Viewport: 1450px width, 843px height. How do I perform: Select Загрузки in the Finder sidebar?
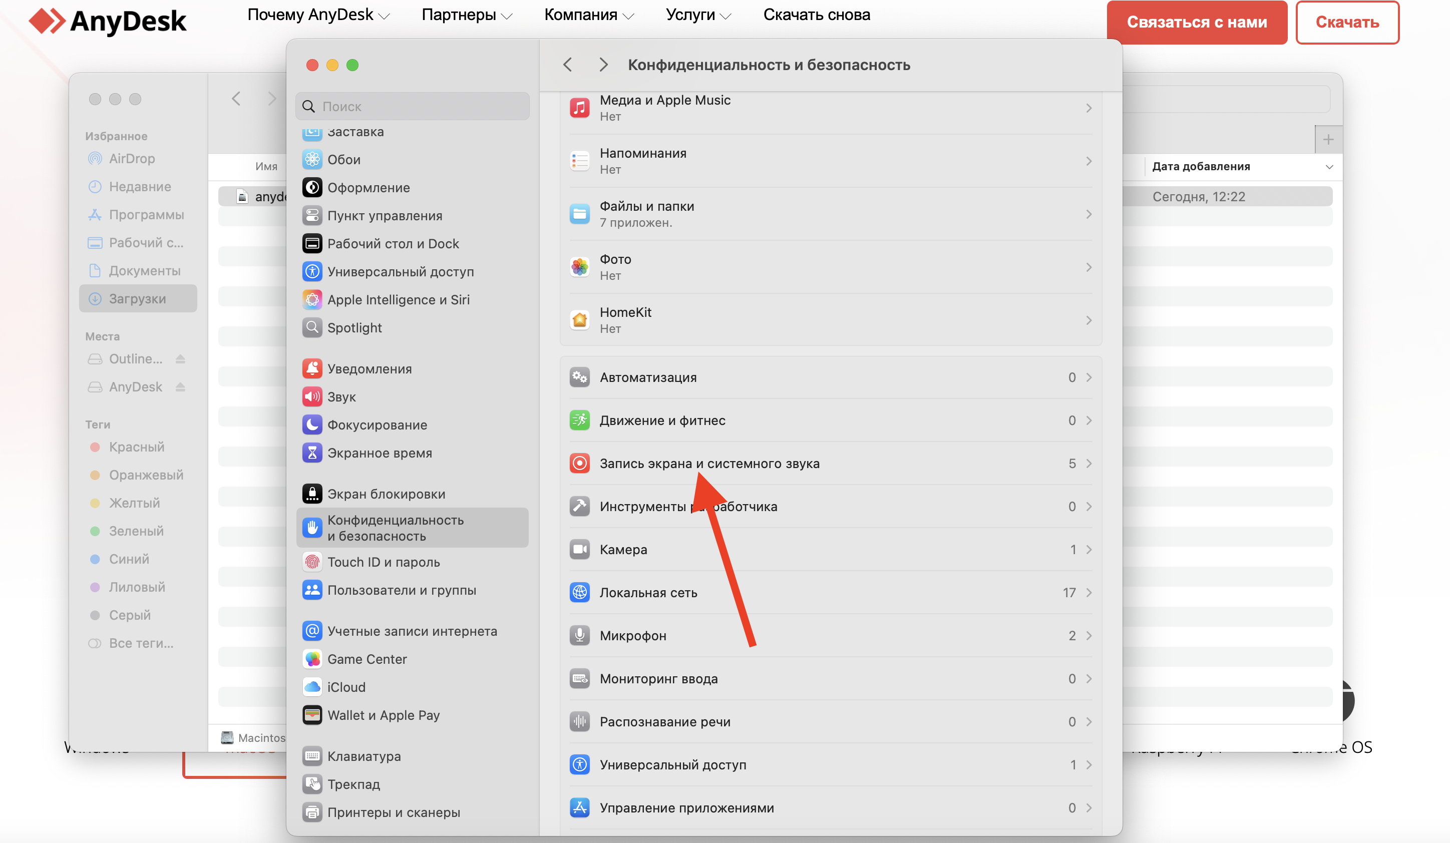(x=138, y=299)
